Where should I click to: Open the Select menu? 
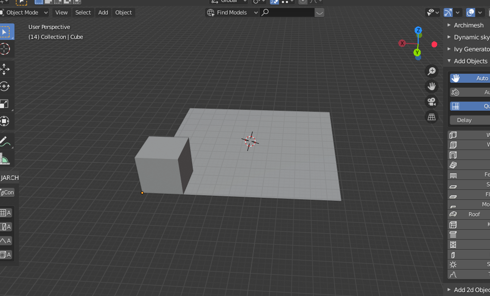pyautogui.click(x=83, y=12)
